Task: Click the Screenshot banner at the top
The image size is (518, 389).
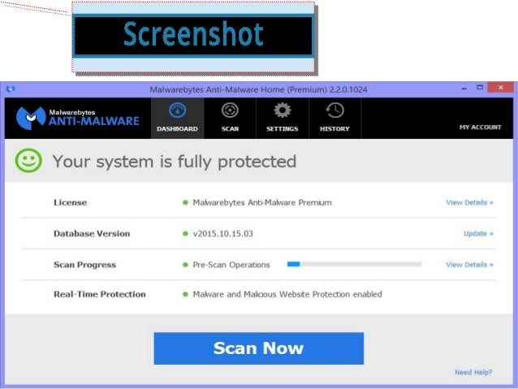Action: click(x=193, y=36)
